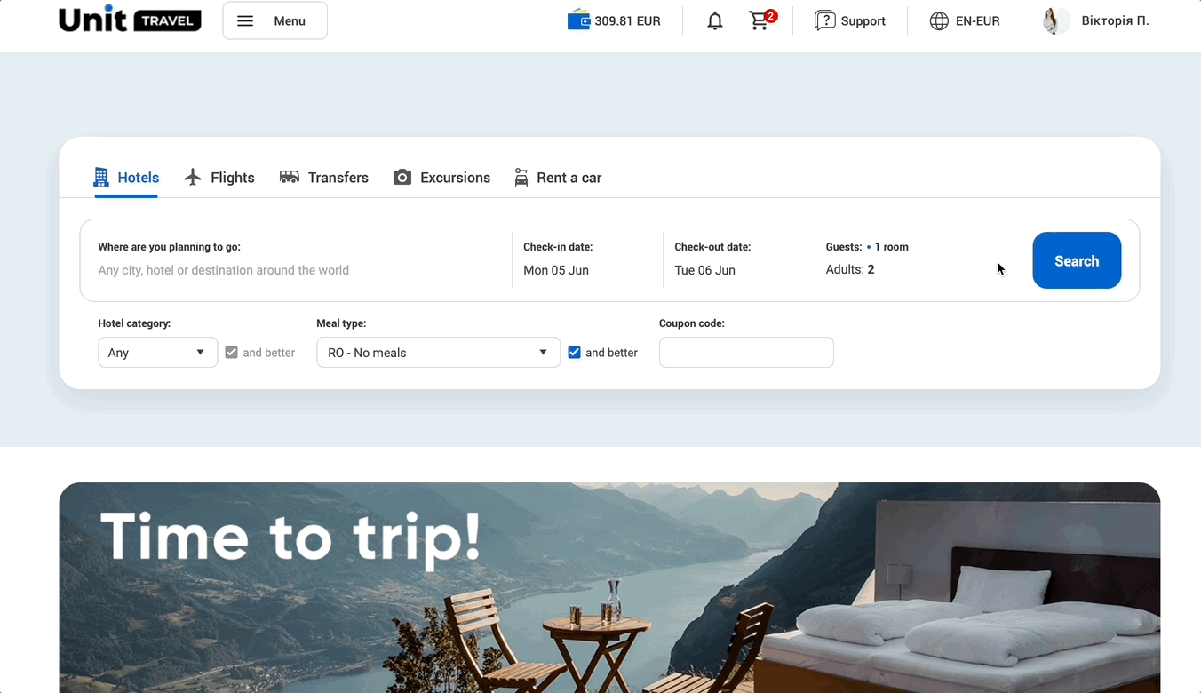Click the hamburger Menu icon
Image resolution: width=1201 pixels, height=693 pixels.
tap(245, 20)
